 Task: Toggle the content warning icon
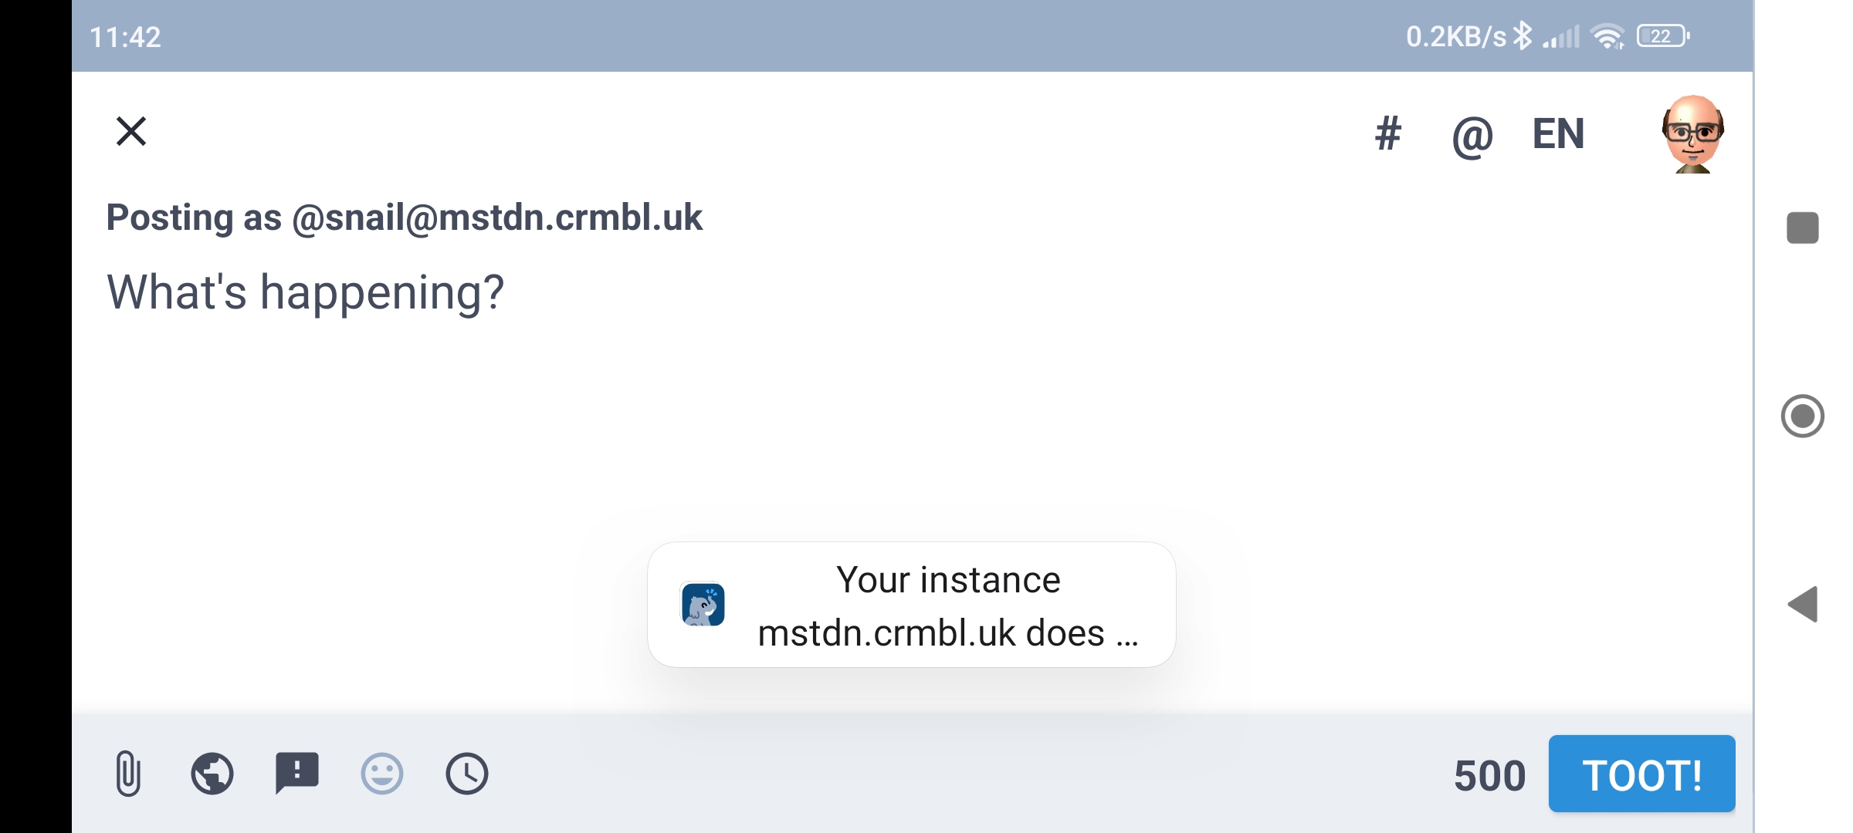pyautogui.click(x=297, y=774)
